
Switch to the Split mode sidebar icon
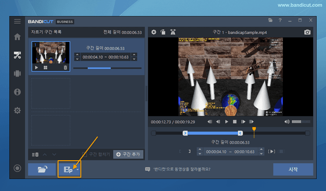coord(17,73)
